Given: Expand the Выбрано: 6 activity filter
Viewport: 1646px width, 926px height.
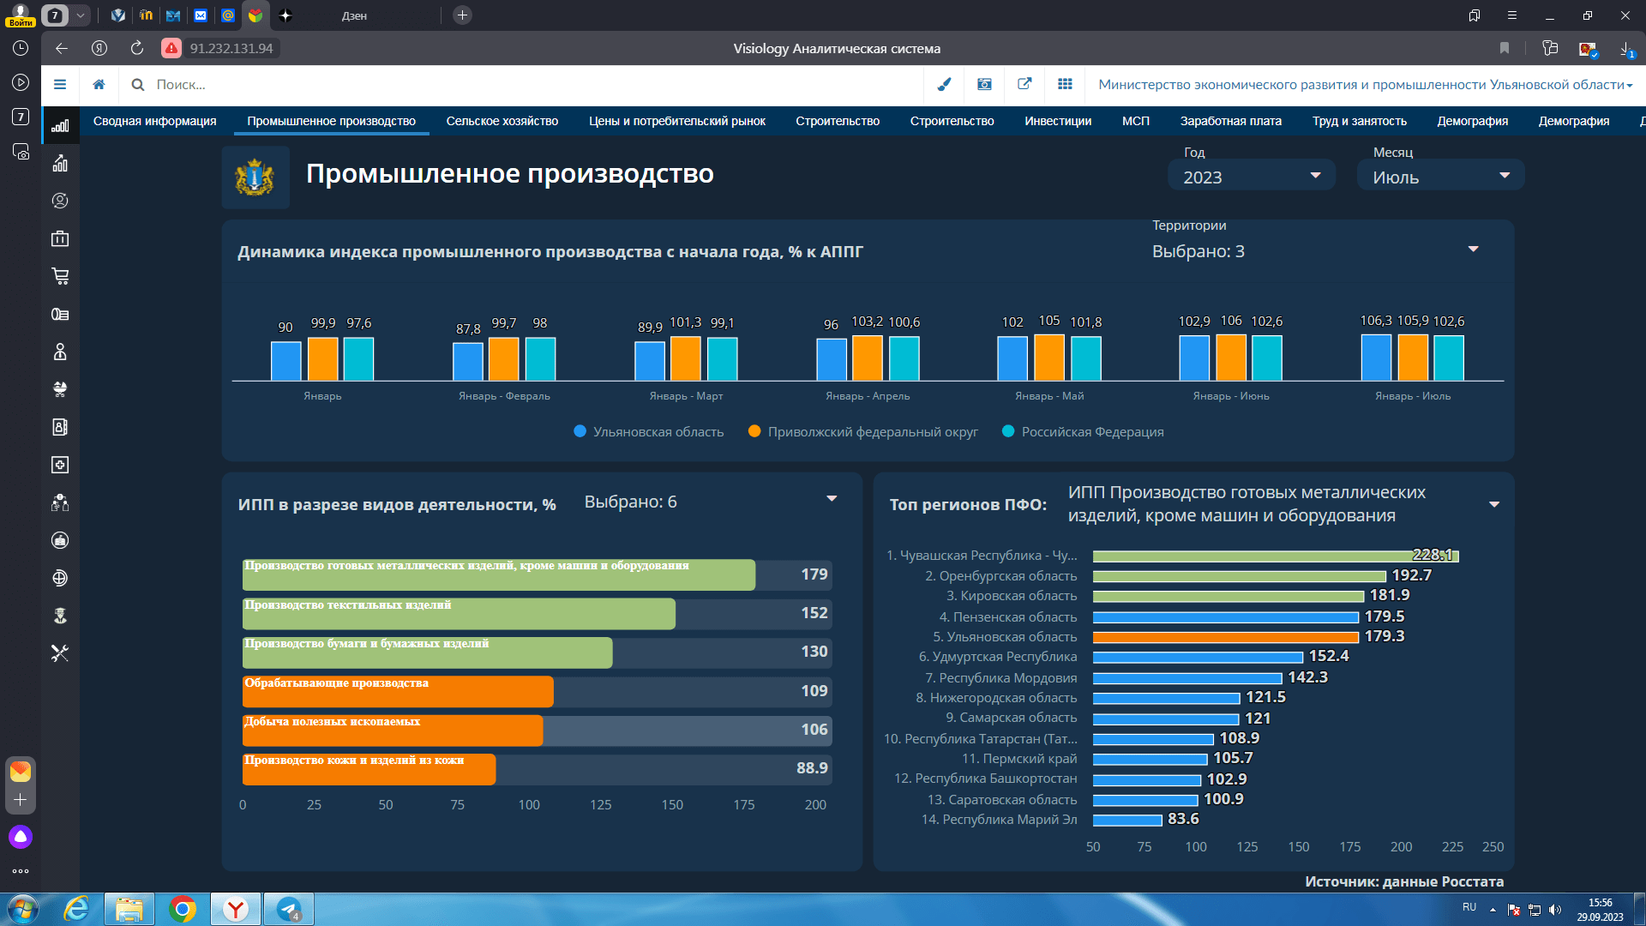Looking at the screenshot, I should coord(711,501).
